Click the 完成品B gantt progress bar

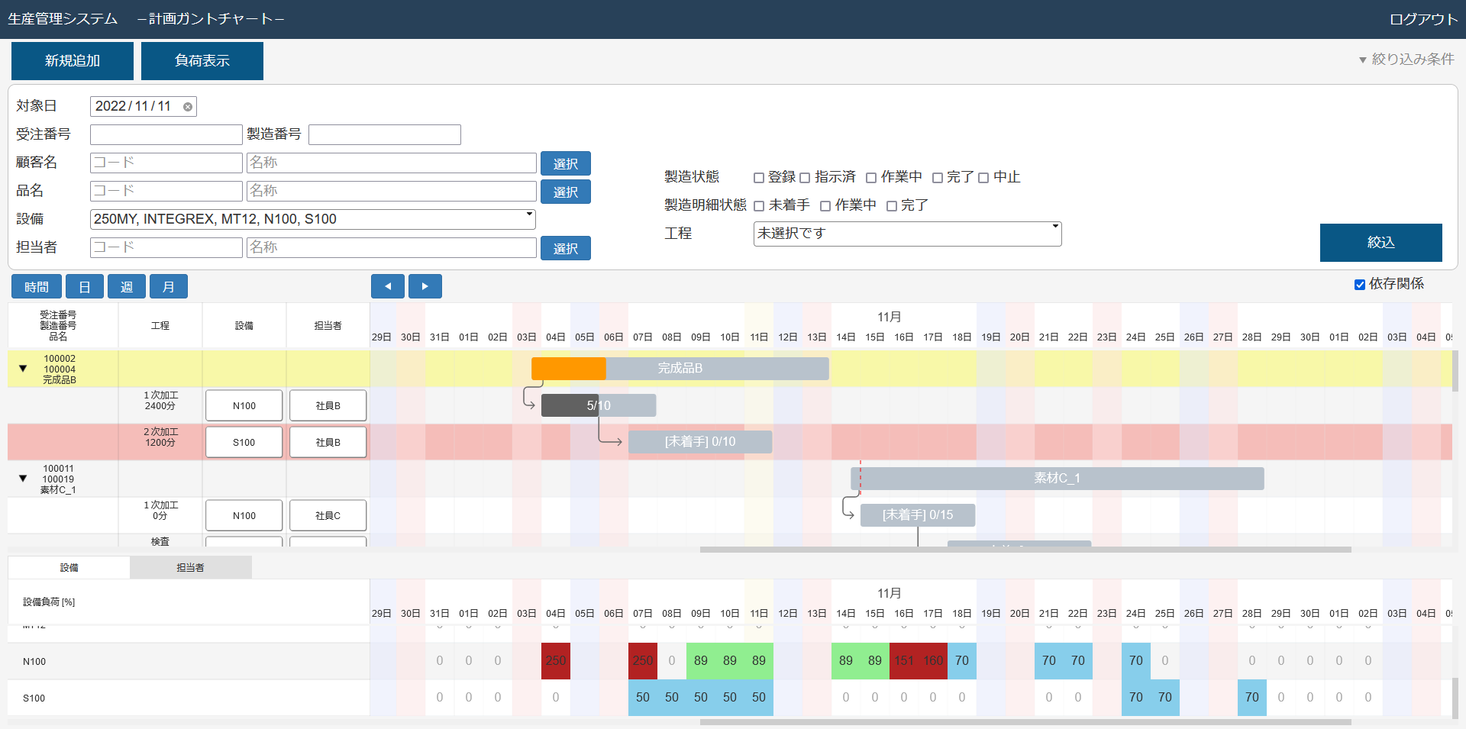click(x=680, y=369)
